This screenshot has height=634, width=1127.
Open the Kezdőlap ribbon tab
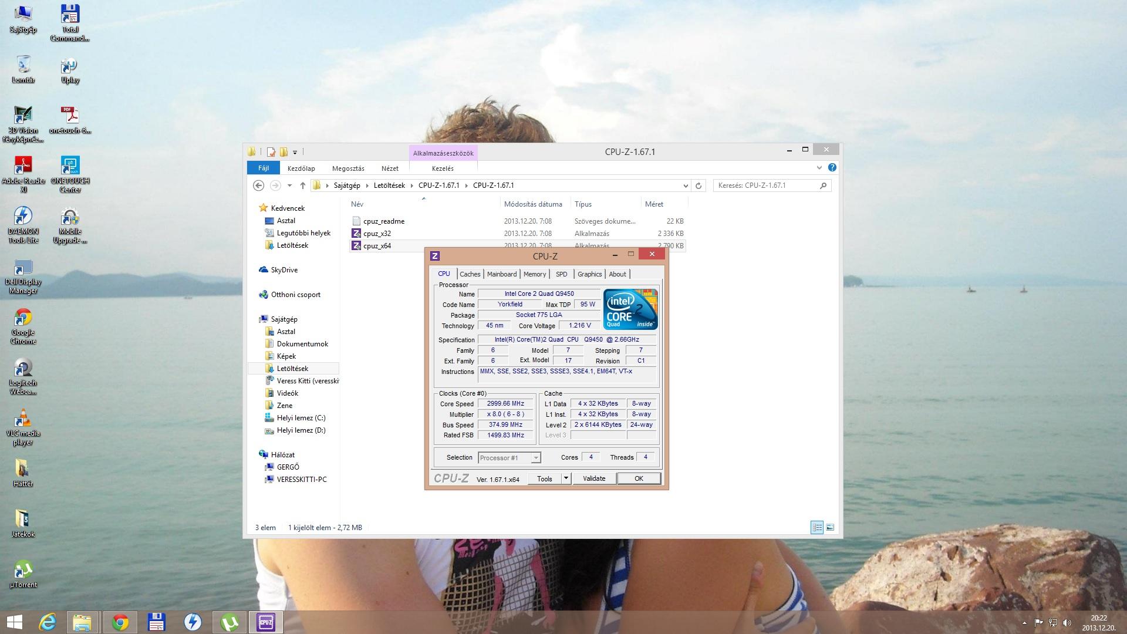(x=301, y=168)
